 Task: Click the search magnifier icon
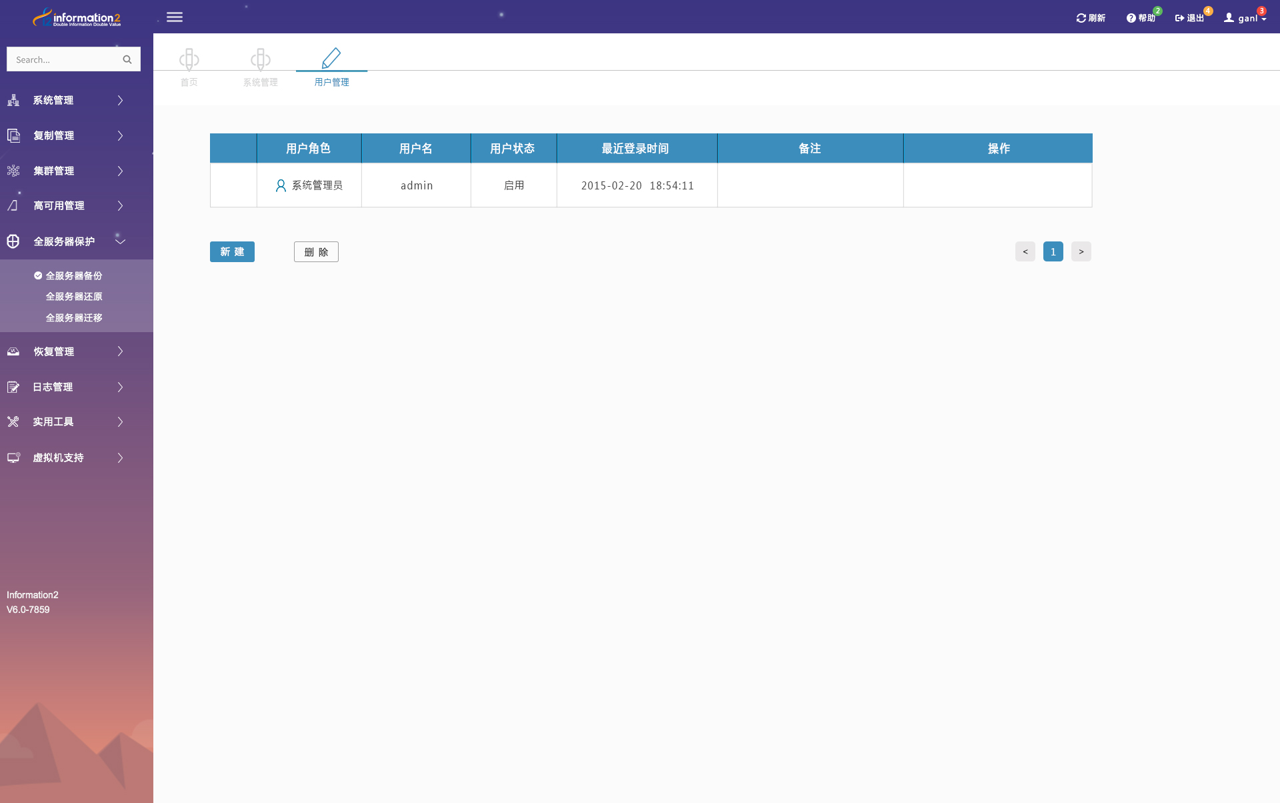(127, 59)
